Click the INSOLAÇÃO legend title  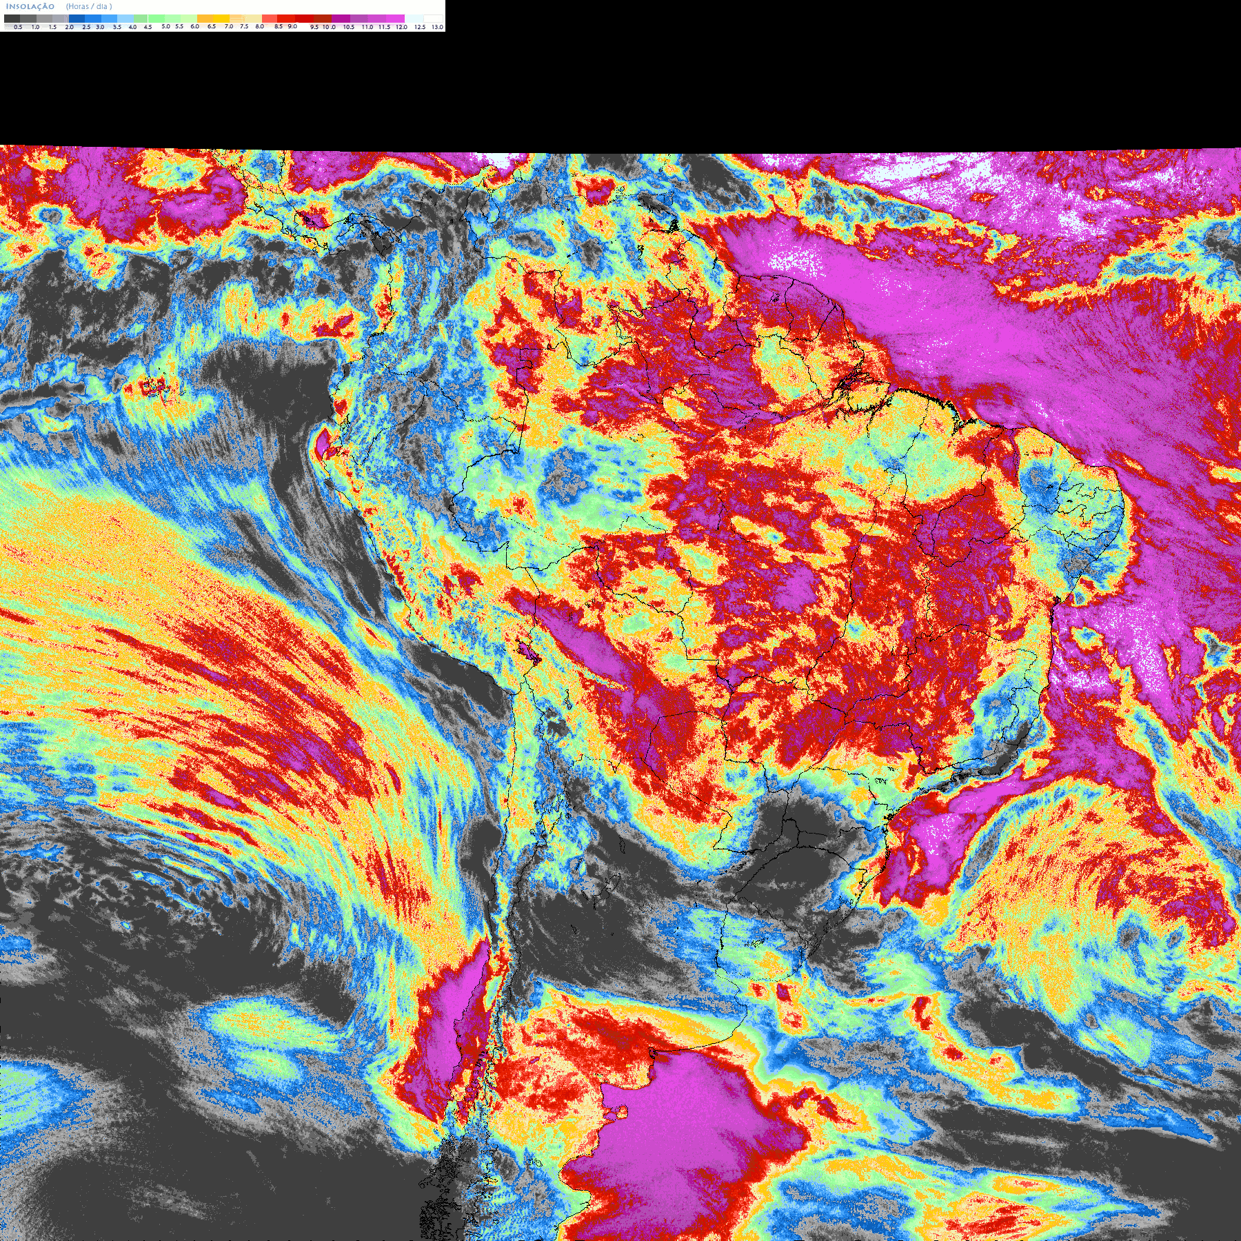tap(30, 6)
